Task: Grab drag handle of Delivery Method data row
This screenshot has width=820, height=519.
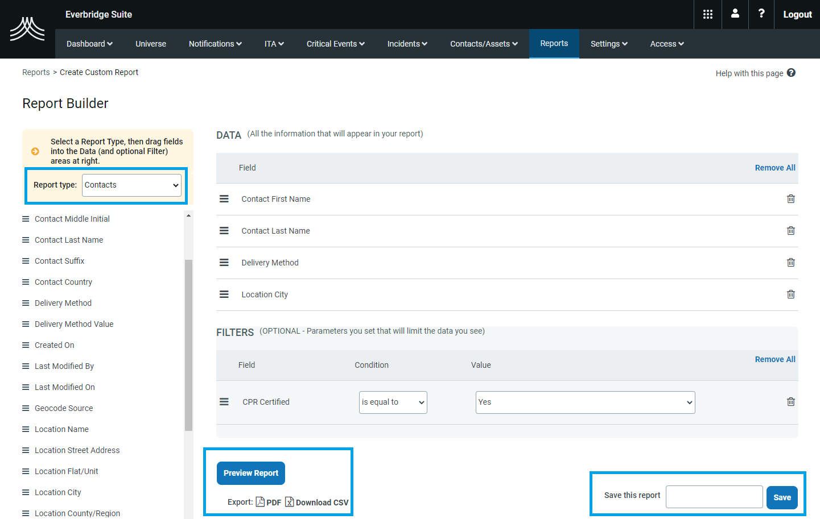Action: (x=224, y=263)
